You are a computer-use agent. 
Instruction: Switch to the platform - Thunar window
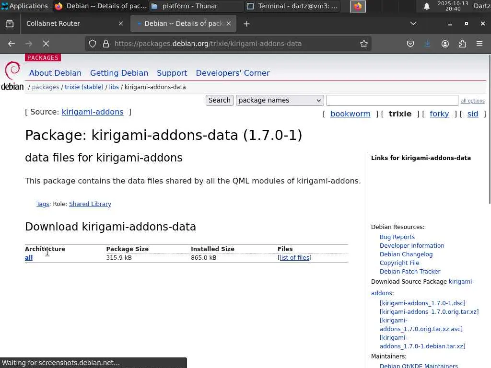pyautogui.click(x=196, y=6)
